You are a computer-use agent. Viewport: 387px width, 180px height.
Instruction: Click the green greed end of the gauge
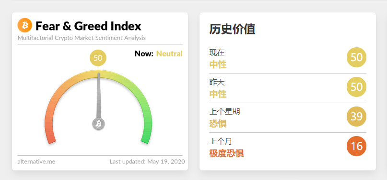tap(147, 137)
